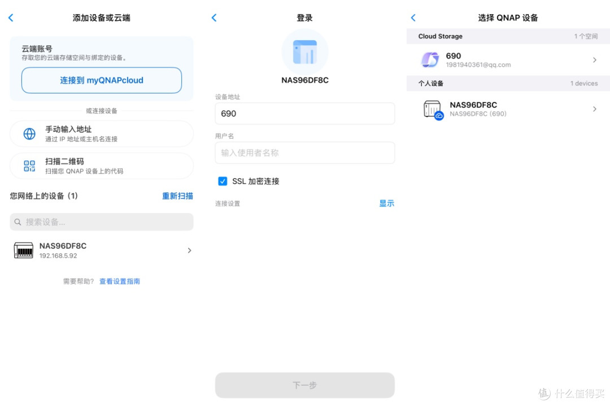Focus the 搜索设备 search field

[x=102, y=222]
